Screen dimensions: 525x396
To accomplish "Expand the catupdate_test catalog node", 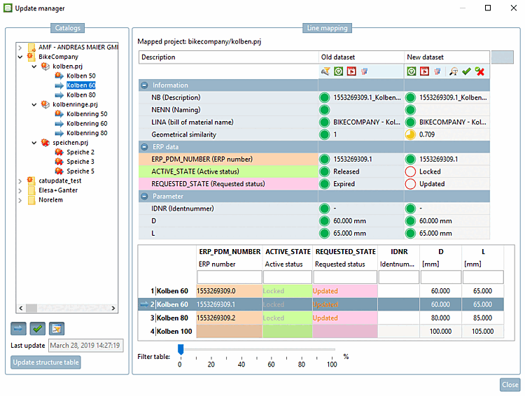I will click(20, 181).
